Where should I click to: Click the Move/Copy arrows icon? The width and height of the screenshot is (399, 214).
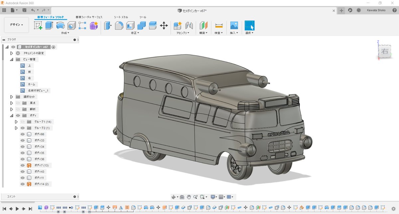click(164, 26)
